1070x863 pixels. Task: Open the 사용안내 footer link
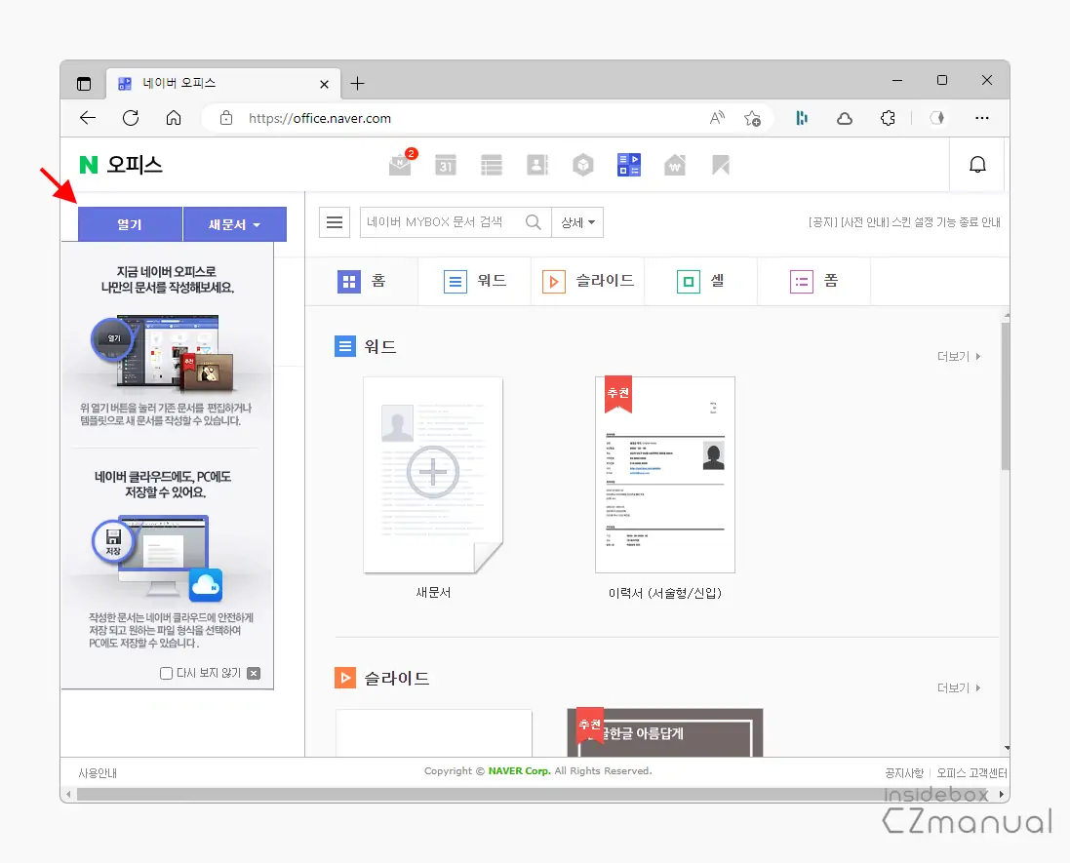(x=98, y=773)
